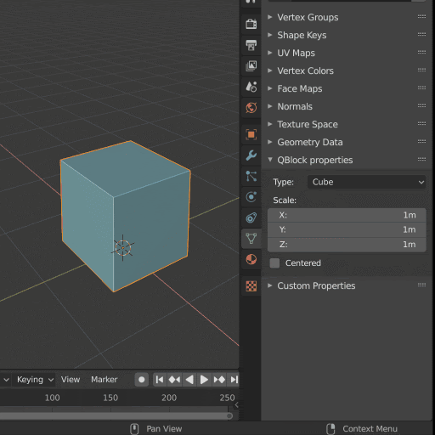Image resolution: width=435 pixels, height=435 pixels.
Task: Toggle the auto keying record button
Action: click(x=142, y=380)
